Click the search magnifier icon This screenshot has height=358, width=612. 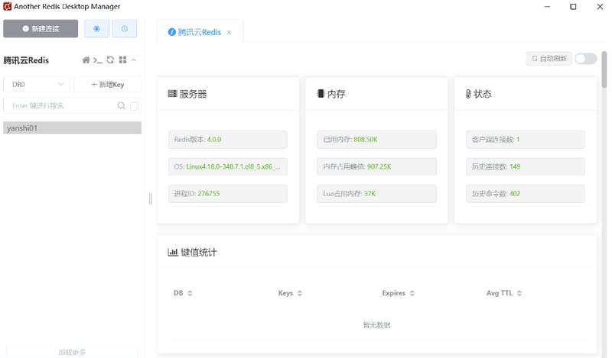pyautogui.click(x=122, y=105)
